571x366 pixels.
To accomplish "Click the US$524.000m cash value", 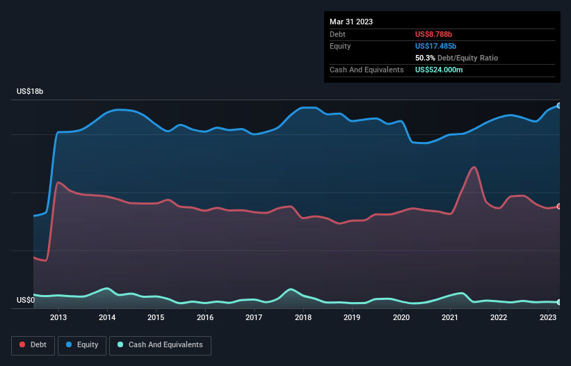I will (439, 70).
